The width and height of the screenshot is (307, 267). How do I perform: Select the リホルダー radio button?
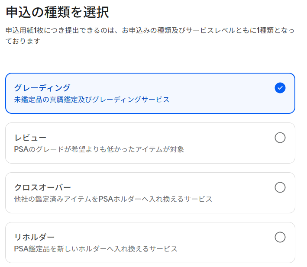(280, 237)
